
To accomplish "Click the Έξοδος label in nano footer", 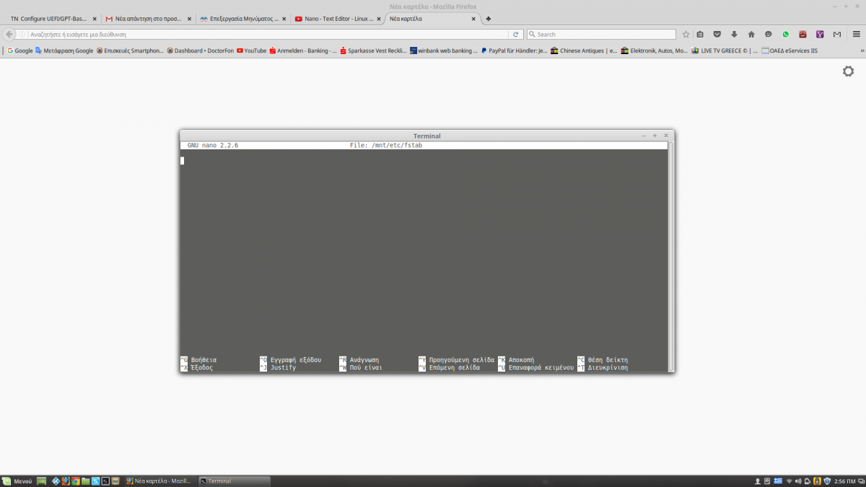I will click(x=202, y=367).
